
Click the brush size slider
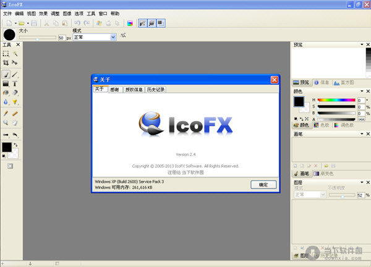click(38, 38)
